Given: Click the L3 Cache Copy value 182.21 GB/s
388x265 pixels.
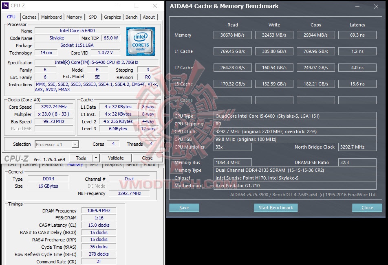Looking at the screenshot, I should [x=316, y=84].
